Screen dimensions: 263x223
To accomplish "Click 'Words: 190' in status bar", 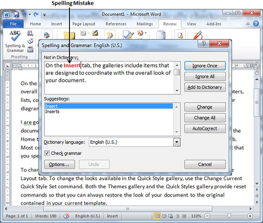I will [x=46, y=216].
